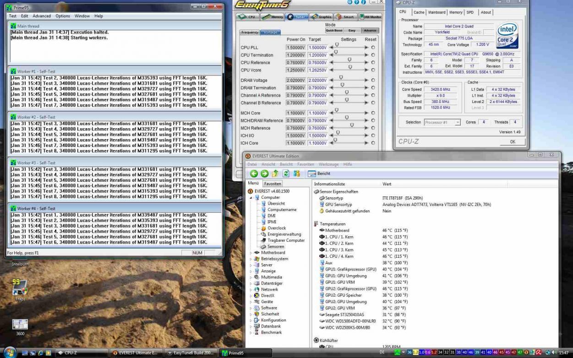Reset ICH Core voltage radio button
Image resolution: width=573 pixels, height=358 pixels.
pyautogui.click(x=373, y=143)
